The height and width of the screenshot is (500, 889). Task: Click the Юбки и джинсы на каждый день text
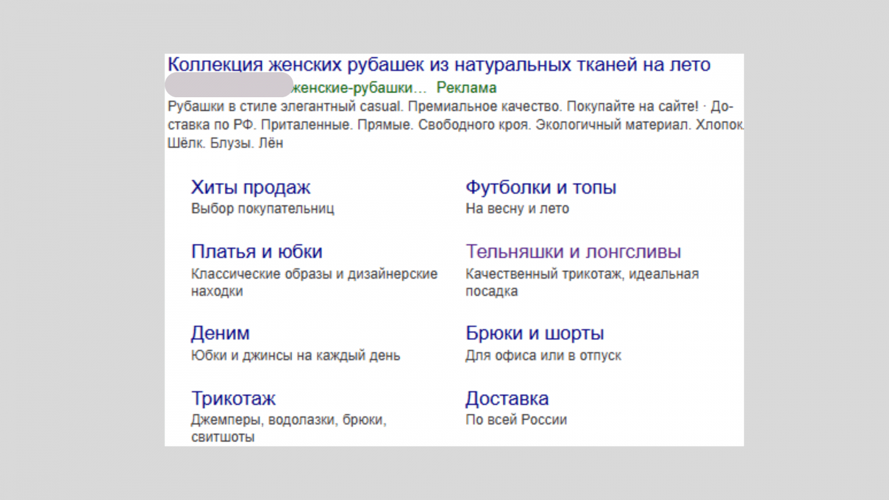(296, 356)
